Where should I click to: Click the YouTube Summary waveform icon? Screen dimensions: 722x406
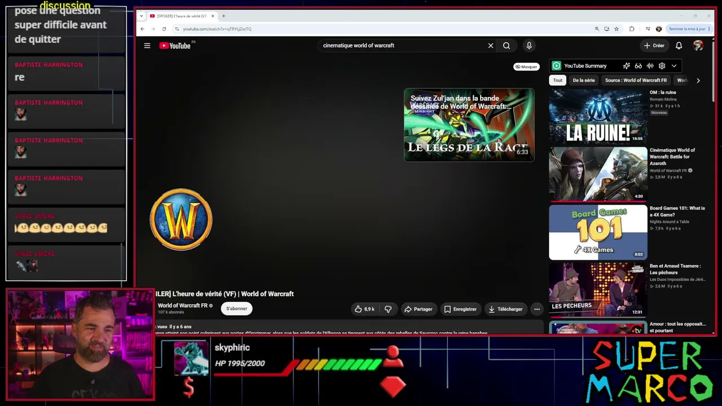pyautogui.click(x=650, y=66)
